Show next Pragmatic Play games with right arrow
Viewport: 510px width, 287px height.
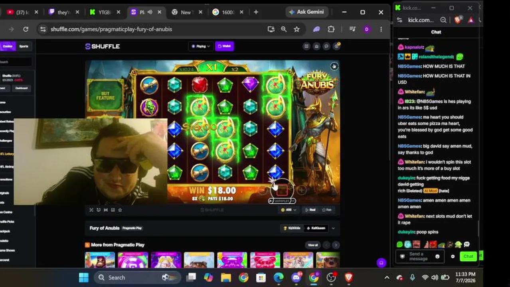[336, 245]
